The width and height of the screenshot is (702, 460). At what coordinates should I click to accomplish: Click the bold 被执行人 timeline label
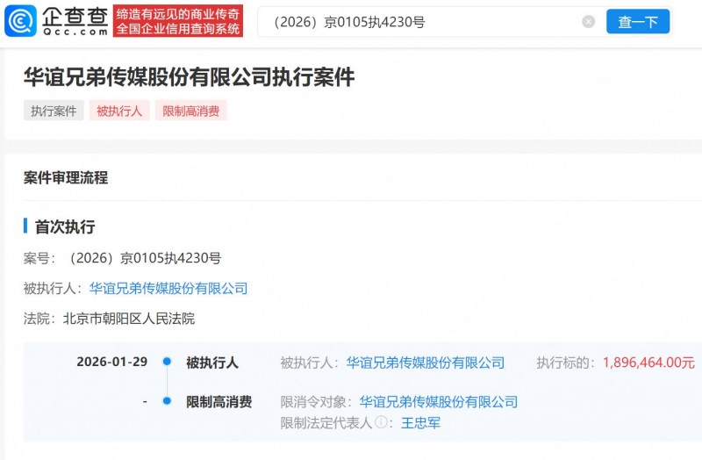212,363
